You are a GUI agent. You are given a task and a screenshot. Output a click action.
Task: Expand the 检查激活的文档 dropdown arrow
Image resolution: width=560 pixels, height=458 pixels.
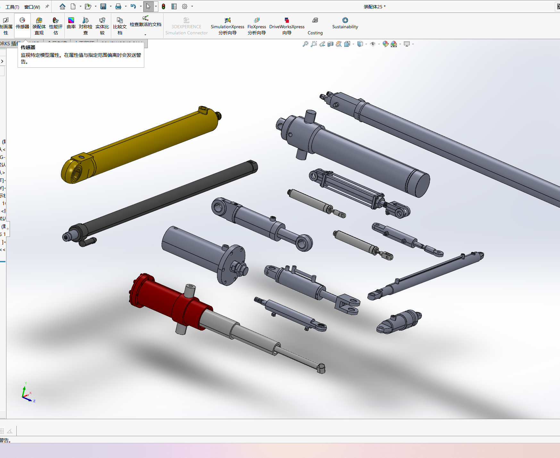[146, 35]
